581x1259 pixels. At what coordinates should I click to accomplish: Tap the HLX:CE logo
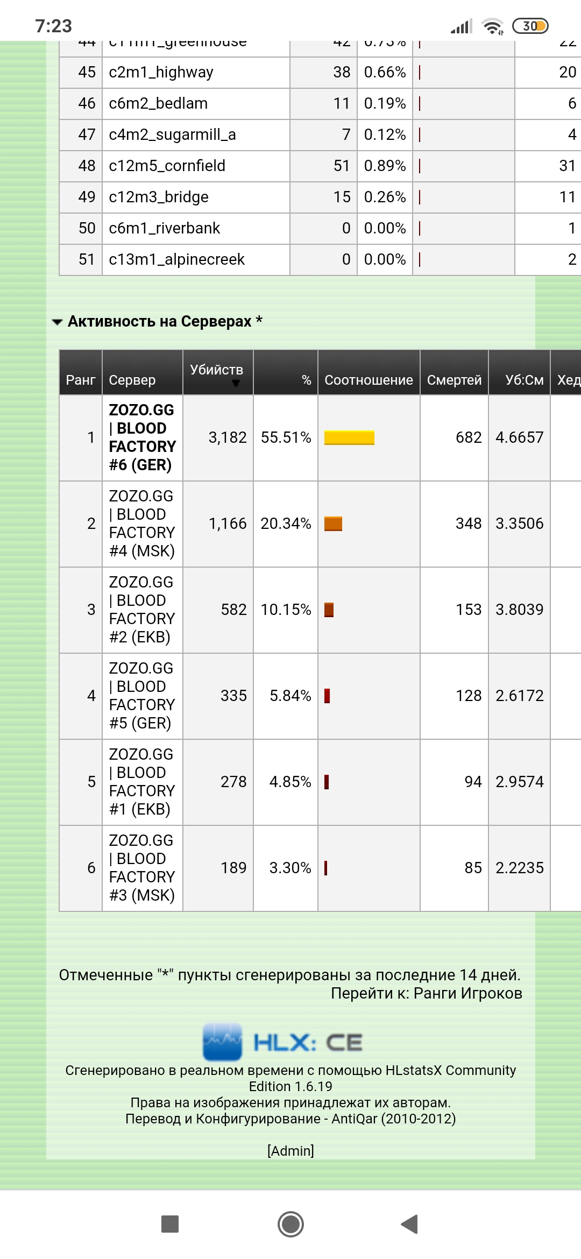(283, 1042)
